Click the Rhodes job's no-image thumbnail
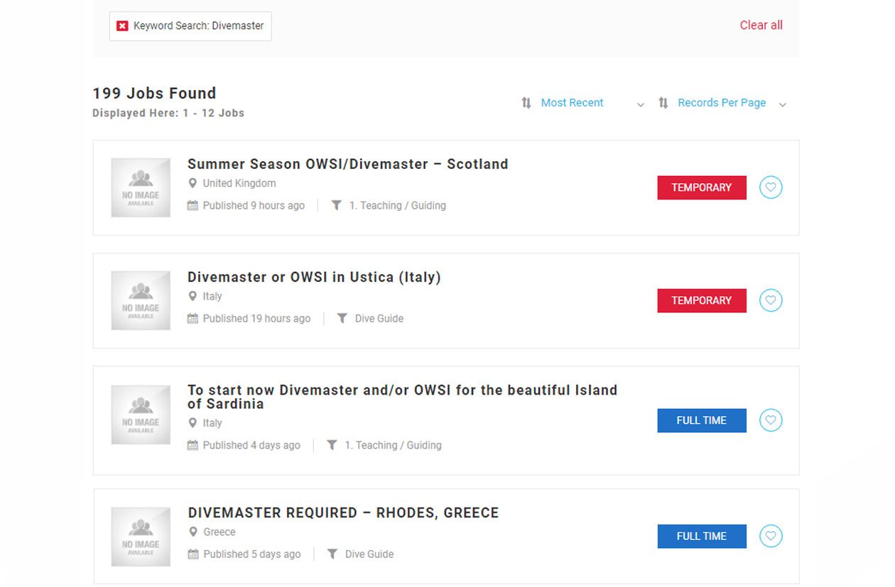 pyautogui.click(x=141, y=537)
